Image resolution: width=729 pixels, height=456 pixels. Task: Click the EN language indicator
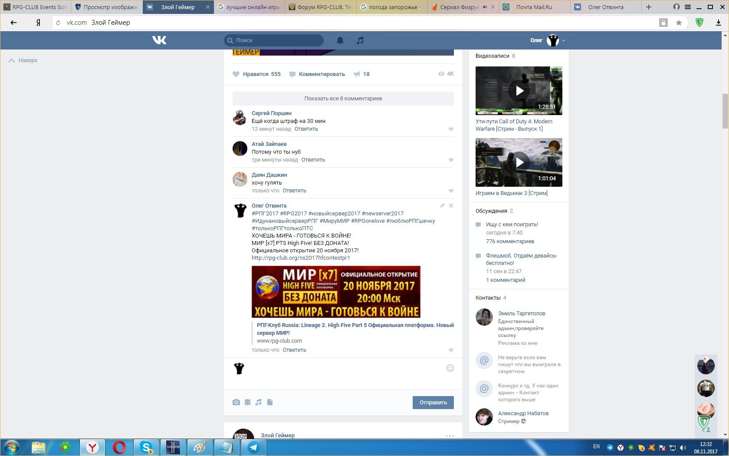(596, 446)
